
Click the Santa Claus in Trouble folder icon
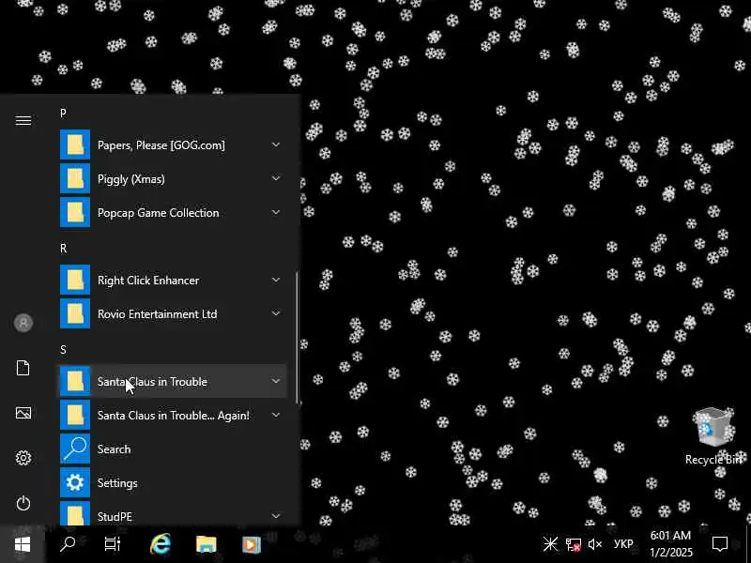pyautogui.click(x=75, y=381)
